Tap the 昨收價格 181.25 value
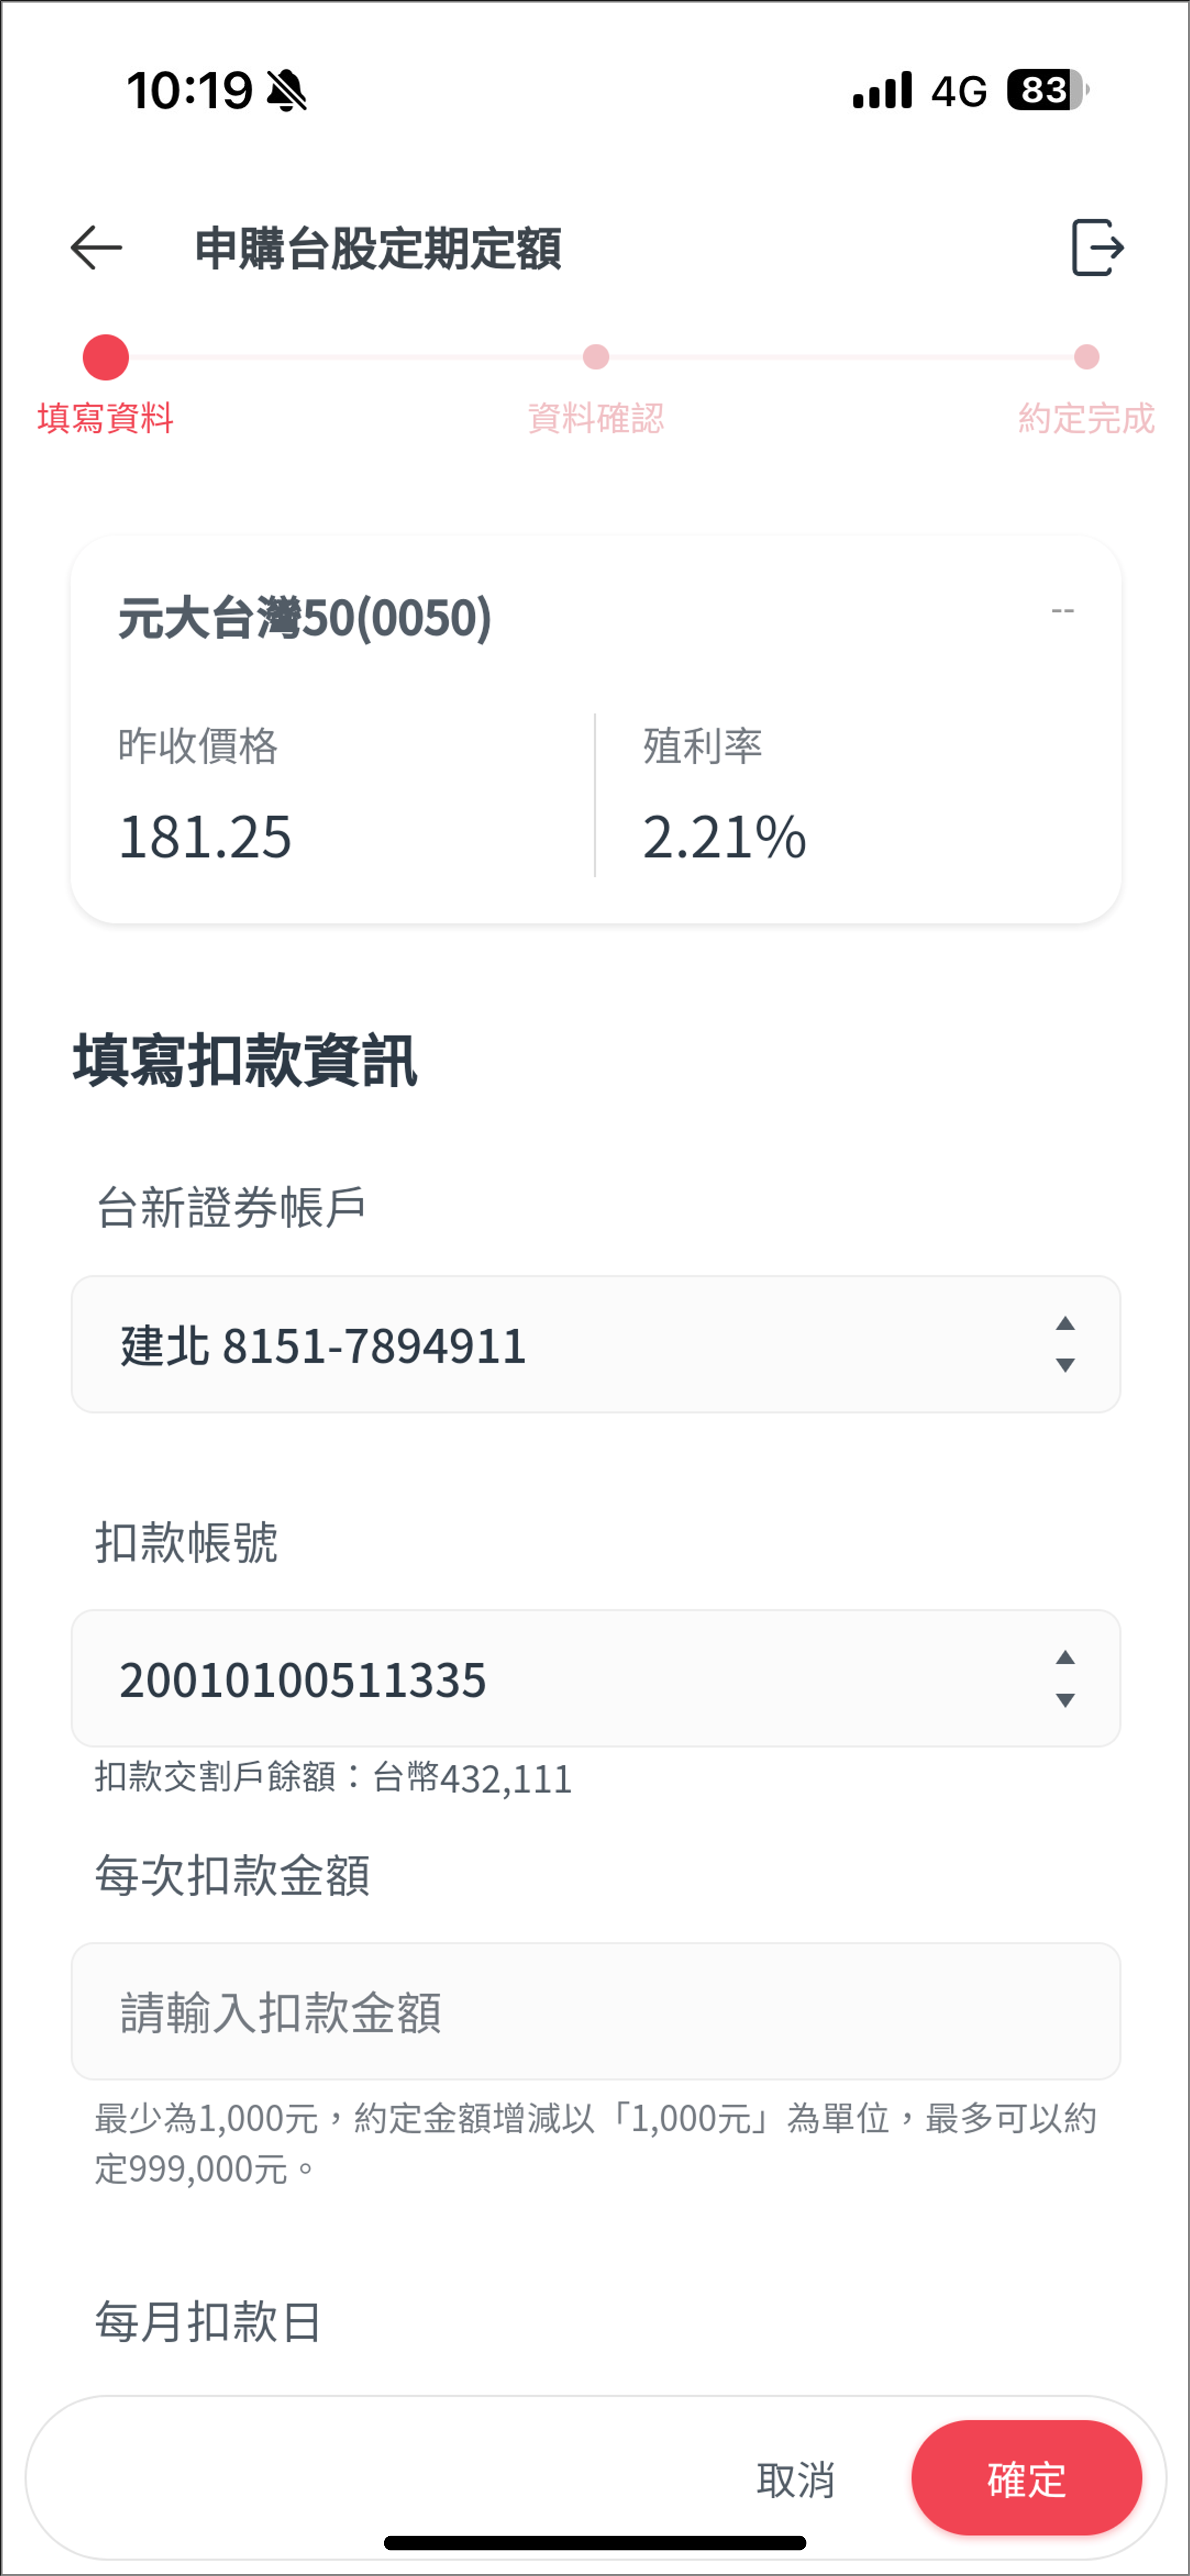 point(205,837)
